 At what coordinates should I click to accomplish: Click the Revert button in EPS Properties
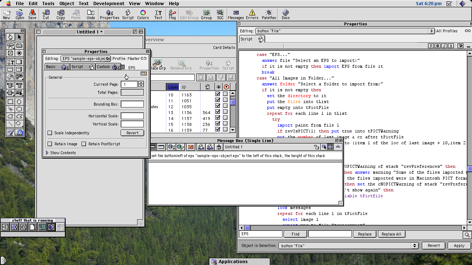click(x=132, y=133)
